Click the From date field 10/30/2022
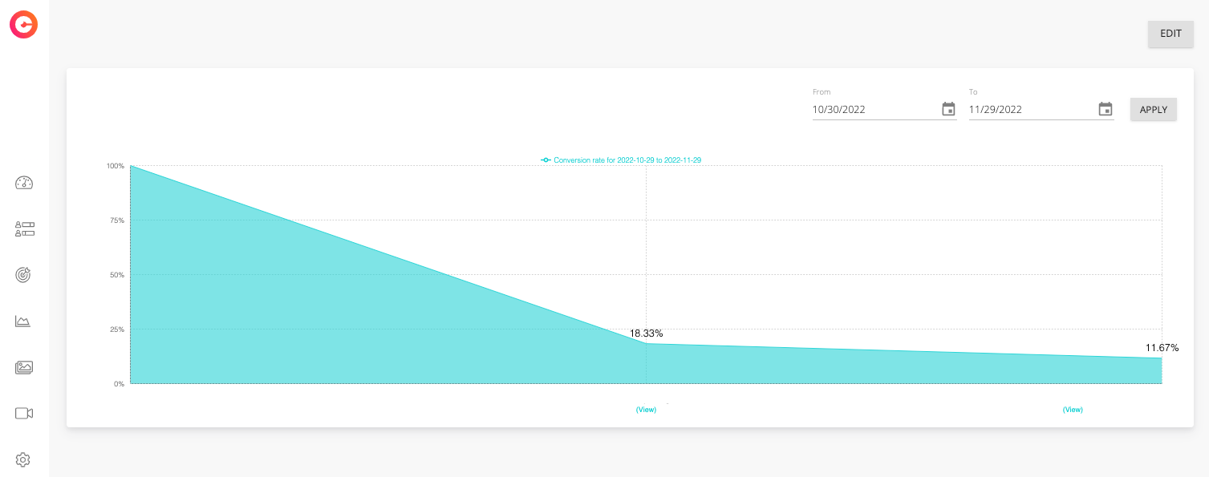The width and height of the screenshot is (1209, 477). click(x=874, y=110)
